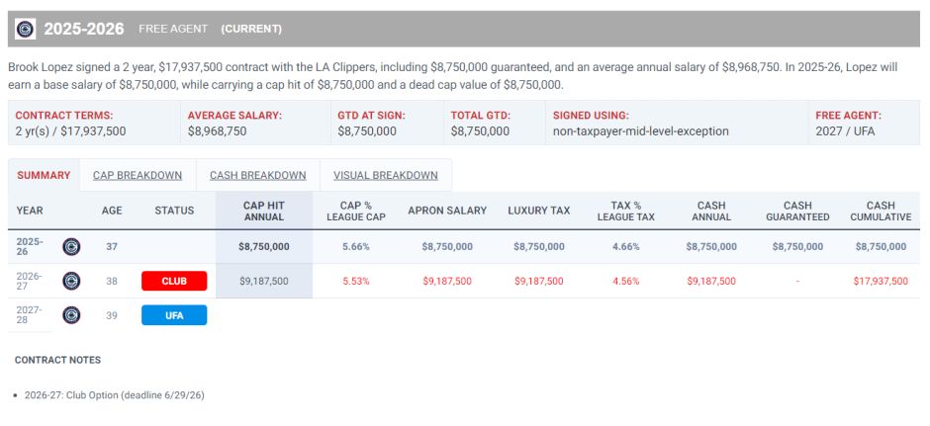Click the Cash Cumulative column header
This screenshot has width=930, height=426.
[x=880, y=211]
